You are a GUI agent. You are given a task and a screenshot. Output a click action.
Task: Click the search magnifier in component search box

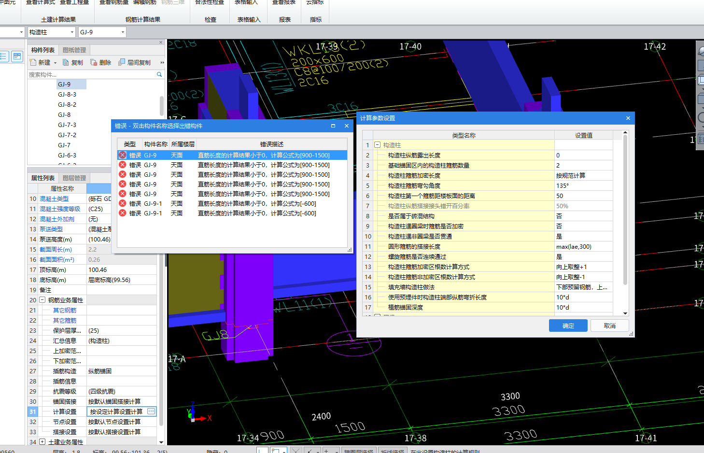click(x=159, y=74)
